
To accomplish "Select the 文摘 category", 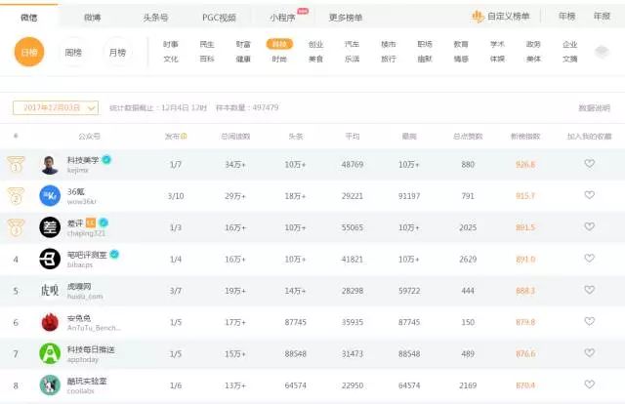I will tap(570, 59).
